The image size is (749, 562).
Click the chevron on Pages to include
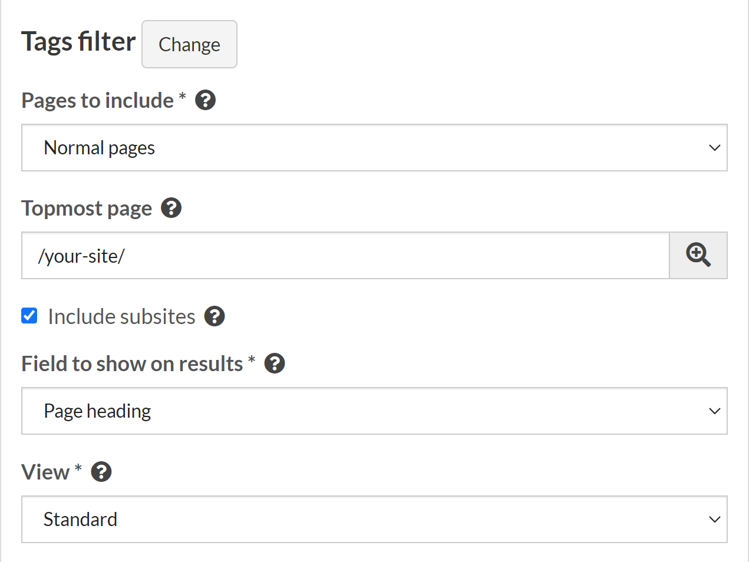click(714, 148)
